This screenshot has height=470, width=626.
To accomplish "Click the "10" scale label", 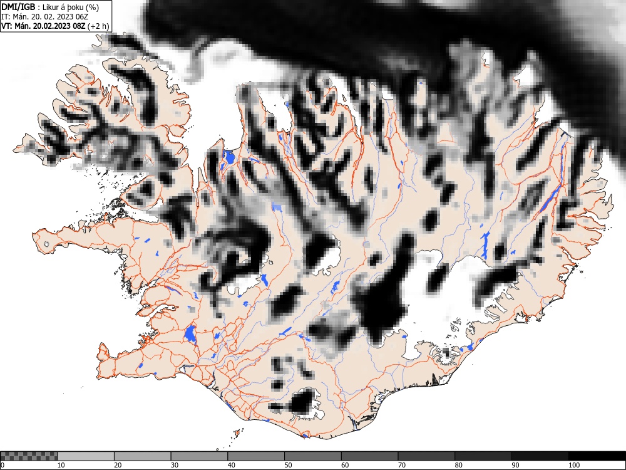I will click(61, 465).
